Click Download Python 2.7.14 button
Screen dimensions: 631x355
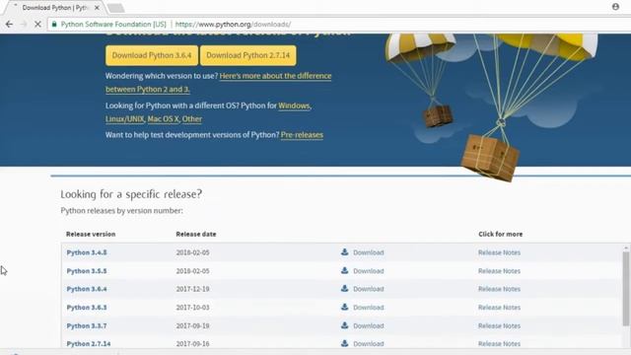tap(247, 55)
